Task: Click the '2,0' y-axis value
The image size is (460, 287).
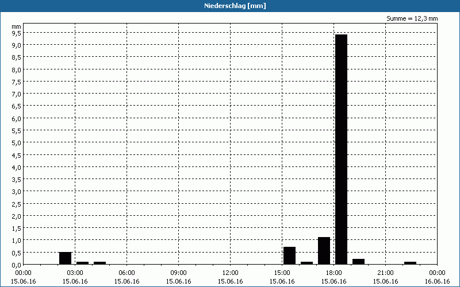Action: tap(16, 216)
